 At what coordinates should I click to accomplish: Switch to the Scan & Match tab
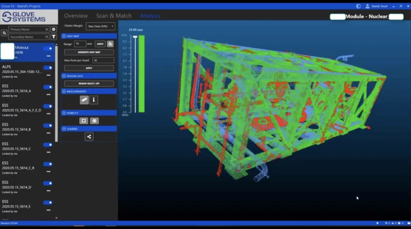tap(114, 16)
